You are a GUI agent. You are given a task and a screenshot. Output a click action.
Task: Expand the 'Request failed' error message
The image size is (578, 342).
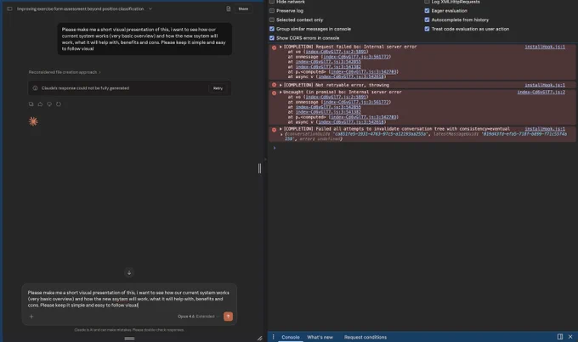(280, 47)
